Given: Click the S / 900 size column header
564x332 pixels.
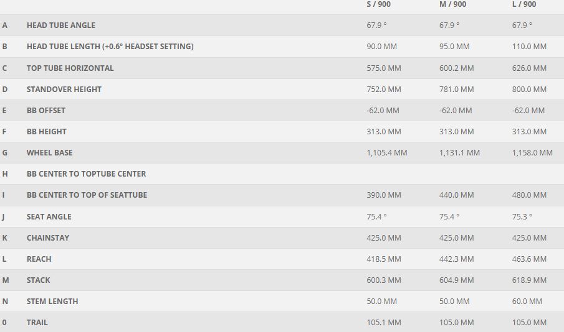Looking at the screenshot, I should click(378, 4).
